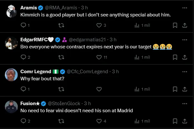
Task: Reply to EdgarRMFC's tweet
Action: tap(23, 57)
